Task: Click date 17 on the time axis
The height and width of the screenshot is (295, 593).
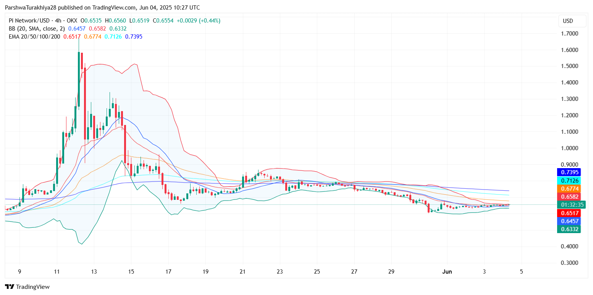Action: pos(168,272)
